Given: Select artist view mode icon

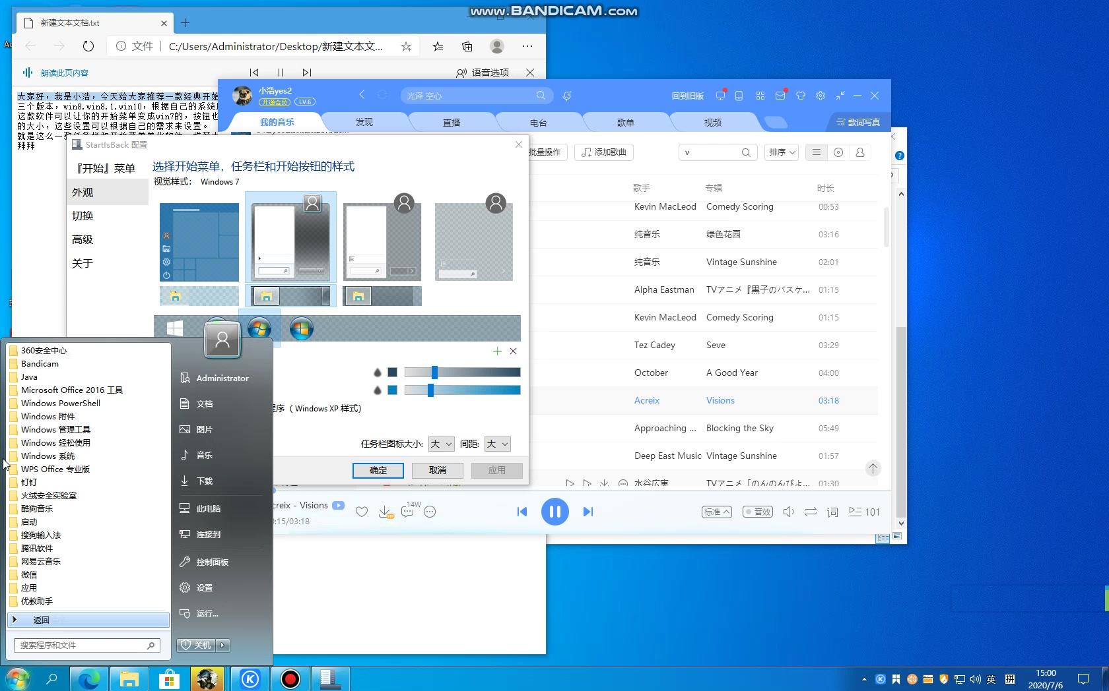Looking at the screenshot, I should [860, 152].
